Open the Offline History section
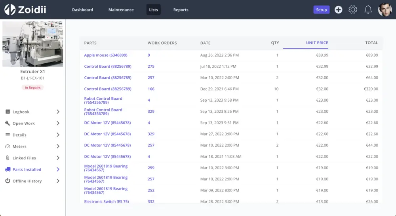This screenshot has width=396, height=216. pos(32,181)
